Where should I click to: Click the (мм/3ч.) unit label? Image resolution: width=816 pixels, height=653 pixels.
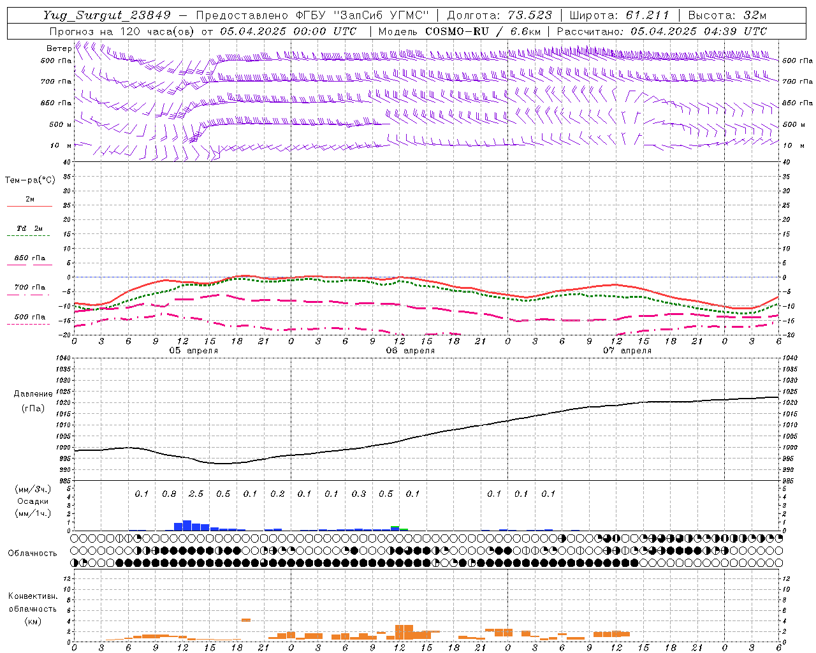point(33,490)
